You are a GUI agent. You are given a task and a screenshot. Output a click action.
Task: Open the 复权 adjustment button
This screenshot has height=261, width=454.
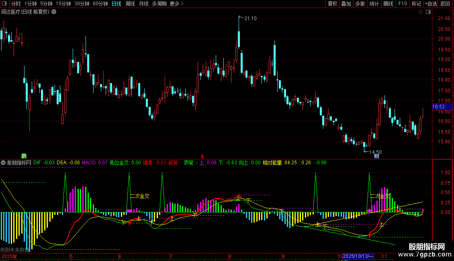coord(332,4)
